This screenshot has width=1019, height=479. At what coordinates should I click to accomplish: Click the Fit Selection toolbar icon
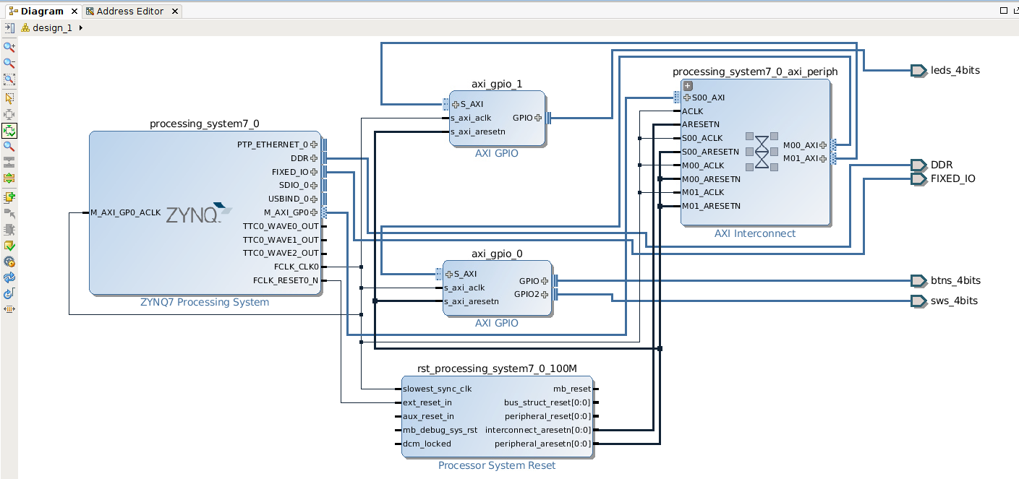(9, 114)
